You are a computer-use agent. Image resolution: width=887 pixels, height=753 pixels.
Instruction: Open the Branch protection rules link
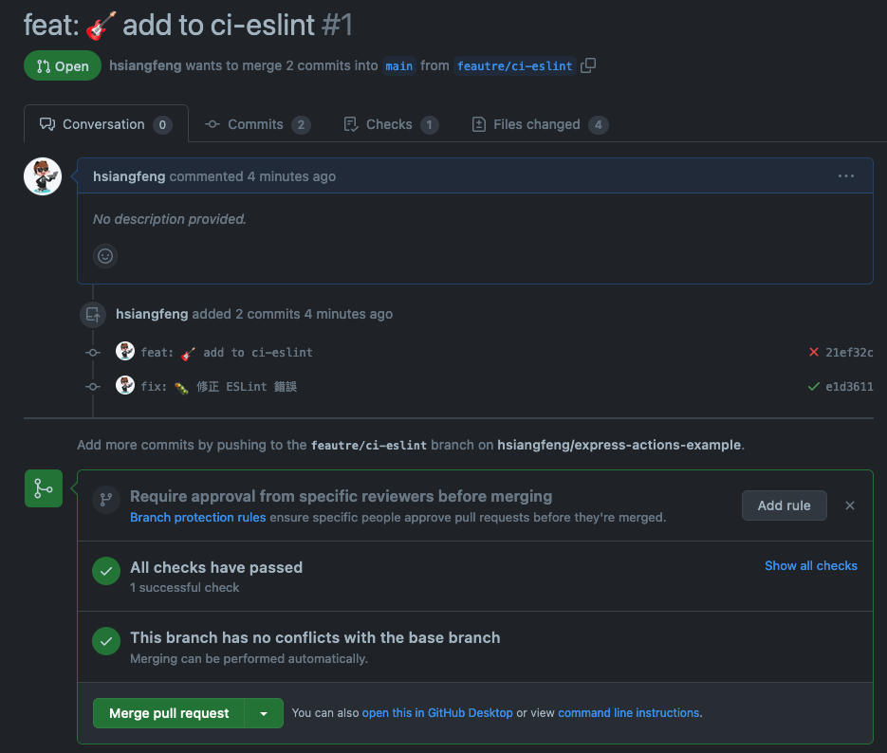point(197,518)
